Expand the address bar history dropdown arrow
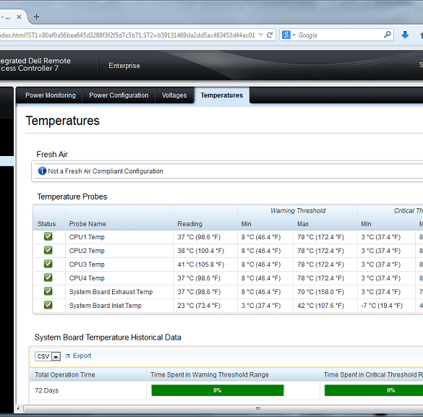Viewport: 423px width, 417px height. click(260, 35)
